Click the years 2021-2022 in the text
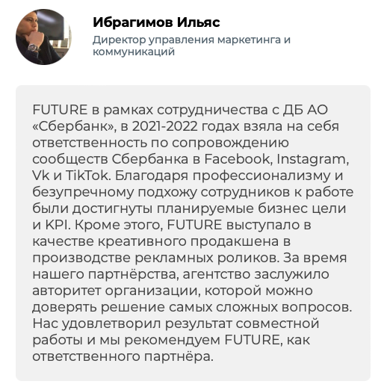The width and height of the screenshot is (387, 387). pos(164,126)
